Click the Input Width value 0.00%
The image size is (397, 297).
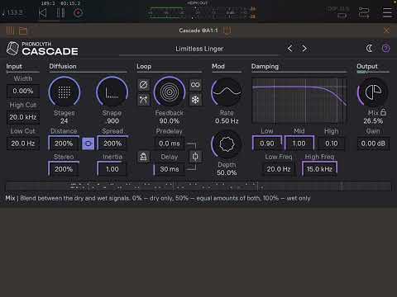pyautogui.click(x=23, y=91)
